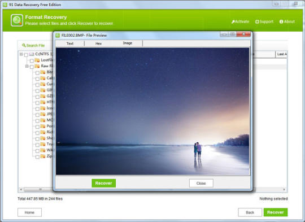Click the File Preview dialog title icon
The width and height of the screenshot is (305, 222).
tap(58, 36)
